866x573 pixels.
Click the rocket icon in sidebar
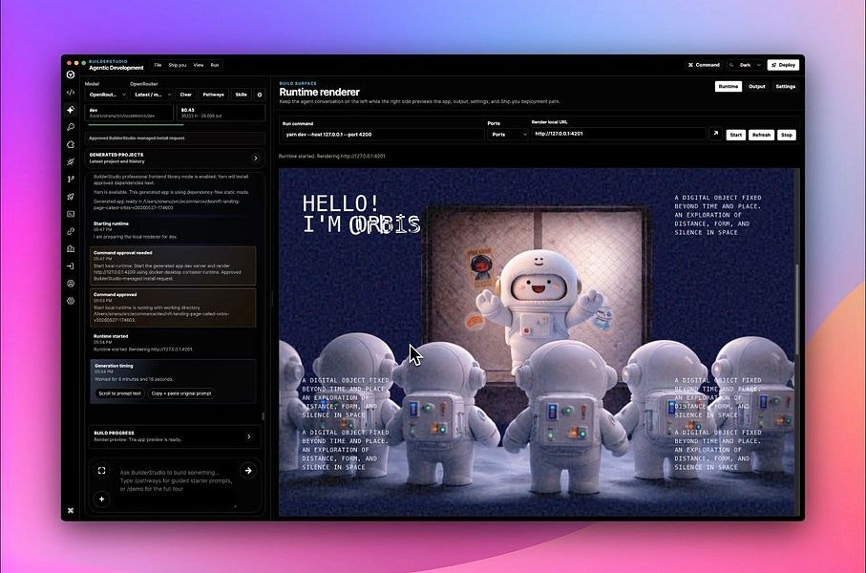coord(71,196)
